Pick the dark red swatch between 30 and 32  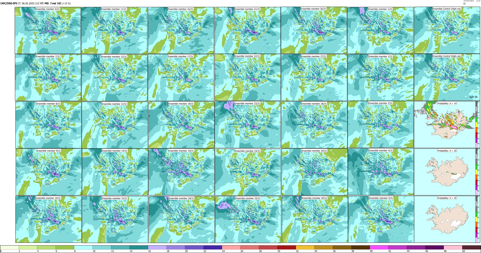(x=287, y=248)
